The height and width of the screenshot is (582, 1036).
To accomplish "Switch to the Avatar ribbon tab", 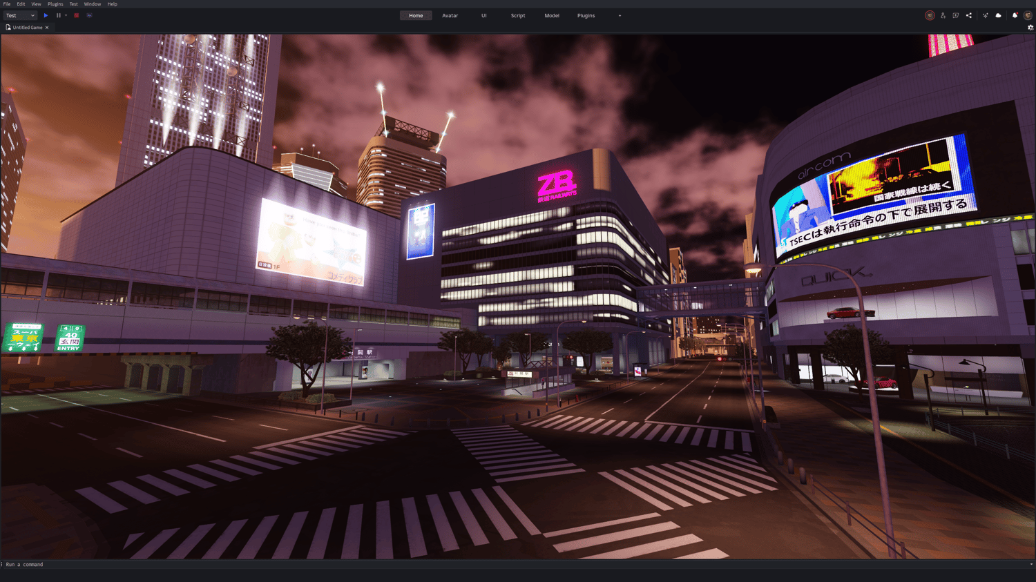I will click(450, 15).
